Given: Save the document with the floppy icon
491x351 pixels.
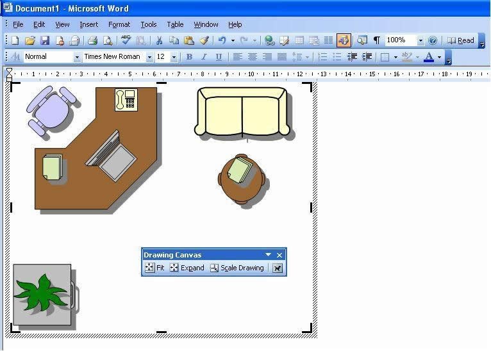Looking at the screenshot, I should click(45, 40).
